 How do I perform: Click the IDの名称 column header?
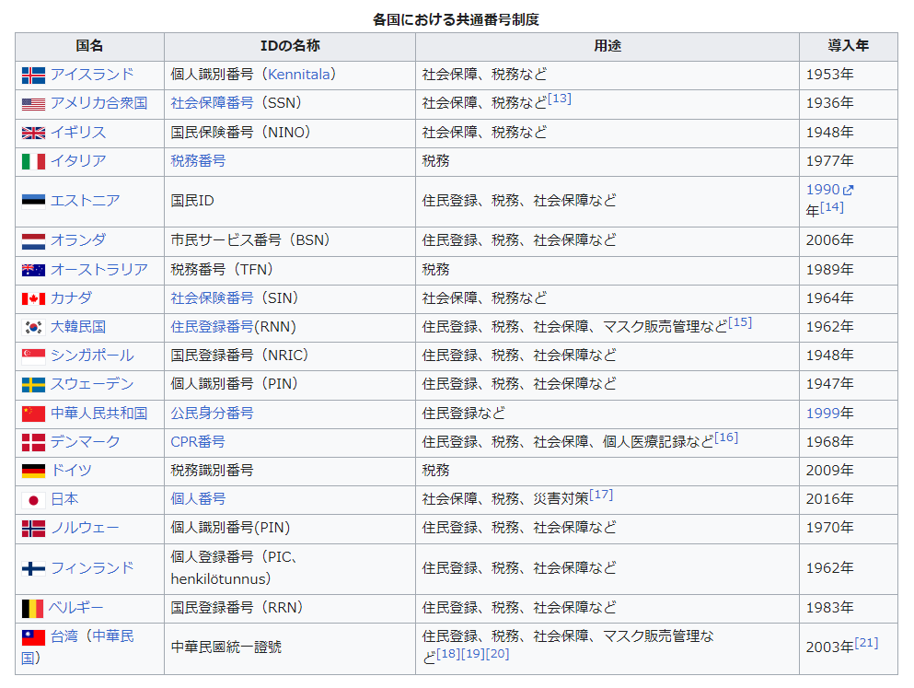(x=290, y=46)
